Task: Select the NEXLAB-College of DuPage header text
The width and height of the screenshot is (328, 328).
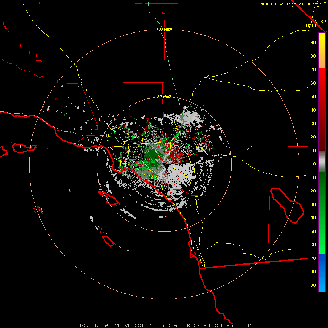Action: tap(292, 4)
